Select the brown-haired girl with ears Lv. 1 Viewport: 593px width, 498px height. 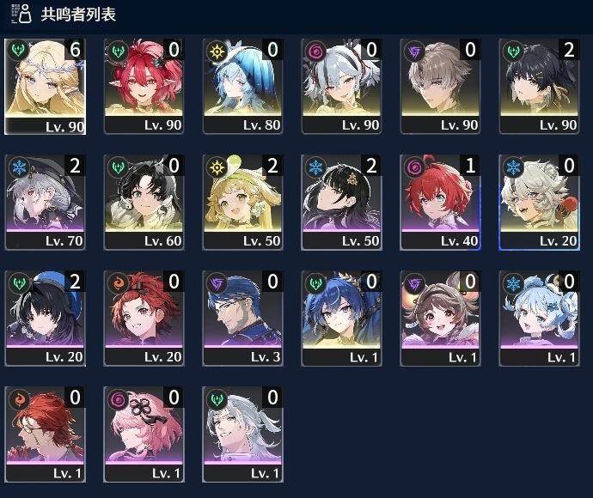tap(440, 319)
